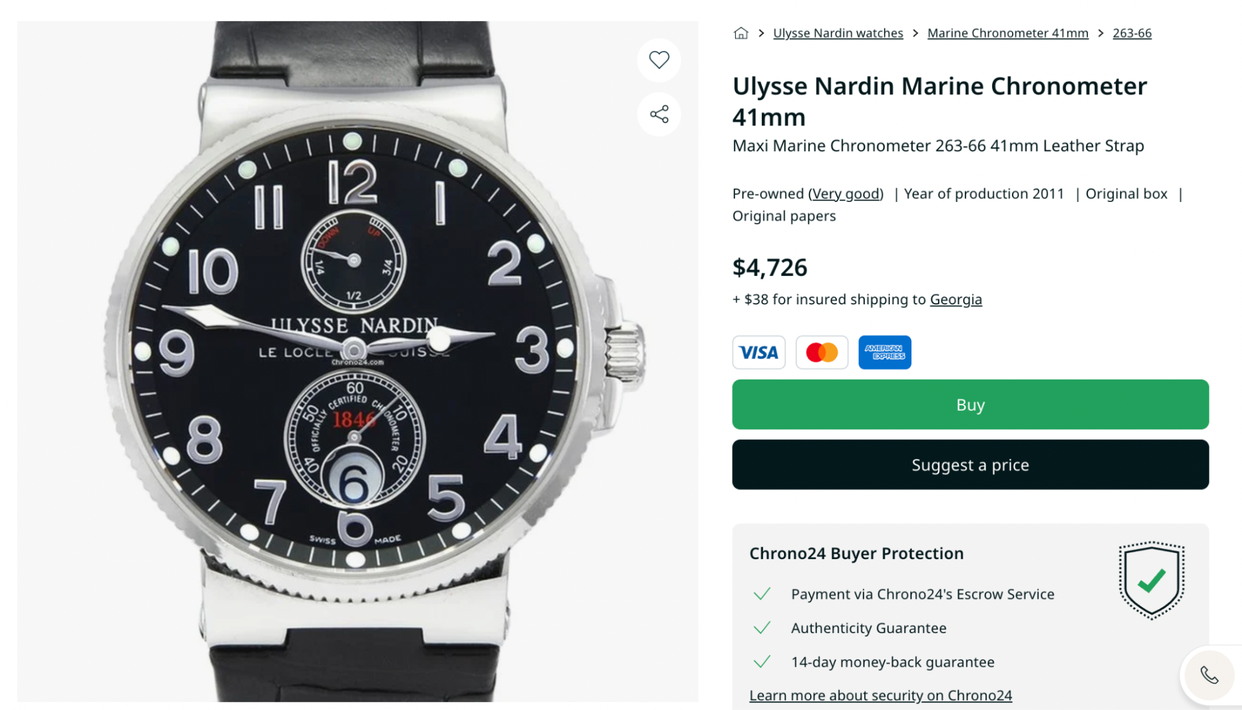The image size is (1242, 710).
Task: Open the Very good condition link
Action: pos(846,194)
